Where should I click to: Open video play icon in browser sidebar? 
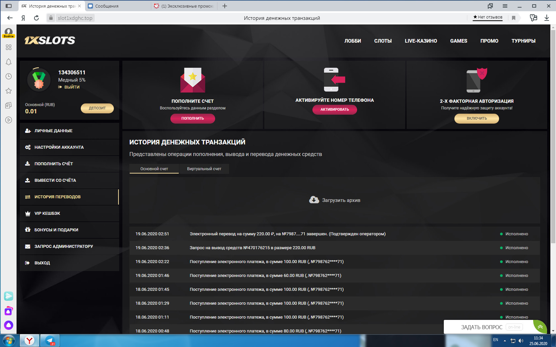(x=9, y=120)
